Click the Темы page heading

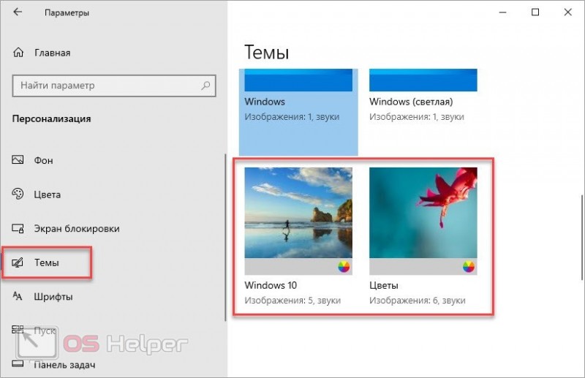266,52
